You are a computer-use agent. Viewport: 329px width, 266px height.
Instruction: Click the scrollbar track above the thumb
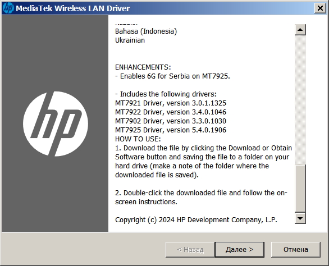(300, 100)
